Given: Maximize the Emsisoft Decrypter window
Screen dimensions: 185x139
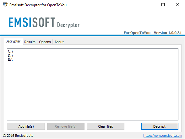Looking at the screenshot, I should coord(163,5).
